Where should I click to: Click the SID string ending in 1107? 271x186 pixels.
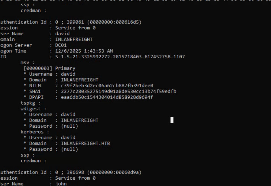coord(120,57)
